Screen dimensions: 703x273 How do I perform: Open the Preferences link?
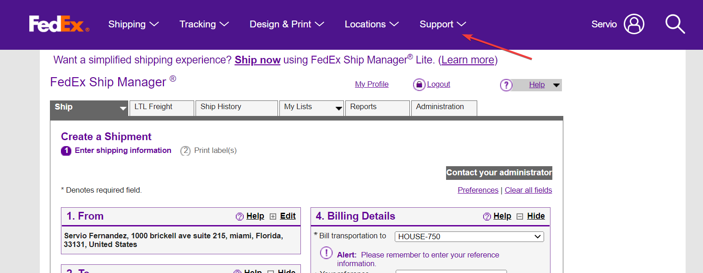point(478,190)
